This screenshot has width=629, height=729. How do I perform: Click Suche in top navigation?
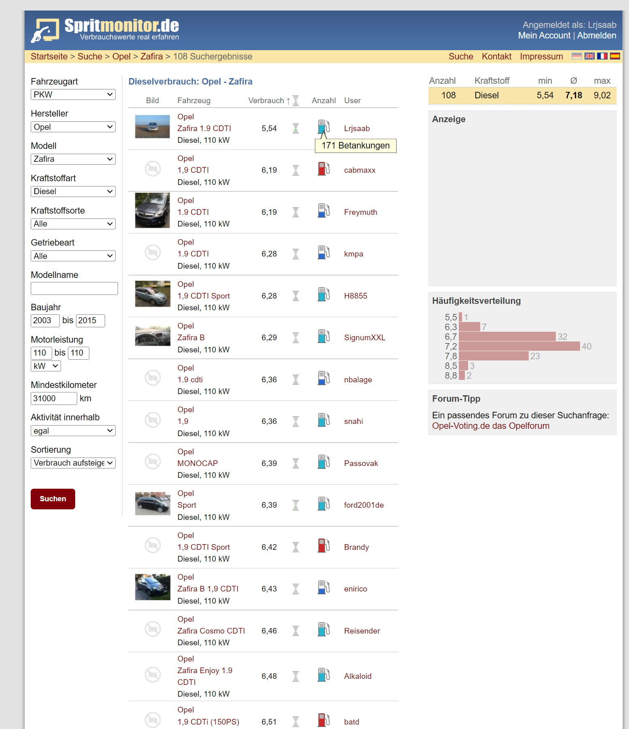coord(461,57)
